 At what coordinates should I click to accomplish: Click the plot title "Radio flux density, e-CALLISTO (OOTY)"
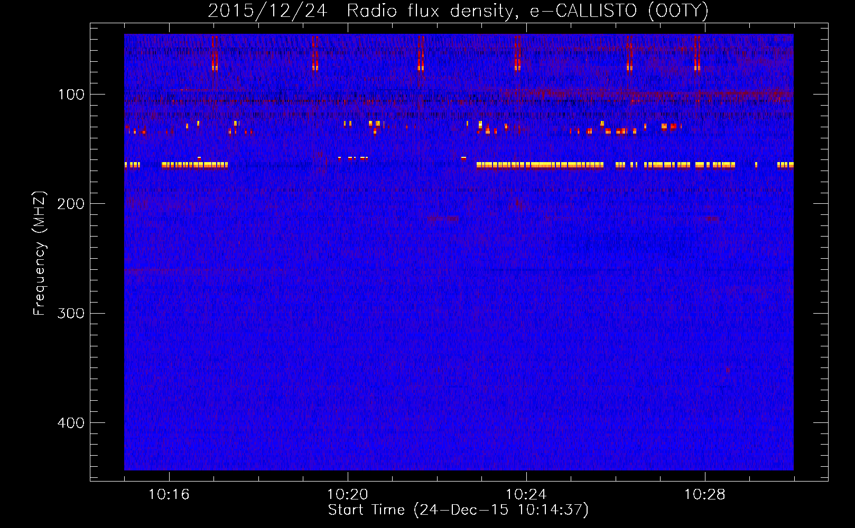pos(527,11)
